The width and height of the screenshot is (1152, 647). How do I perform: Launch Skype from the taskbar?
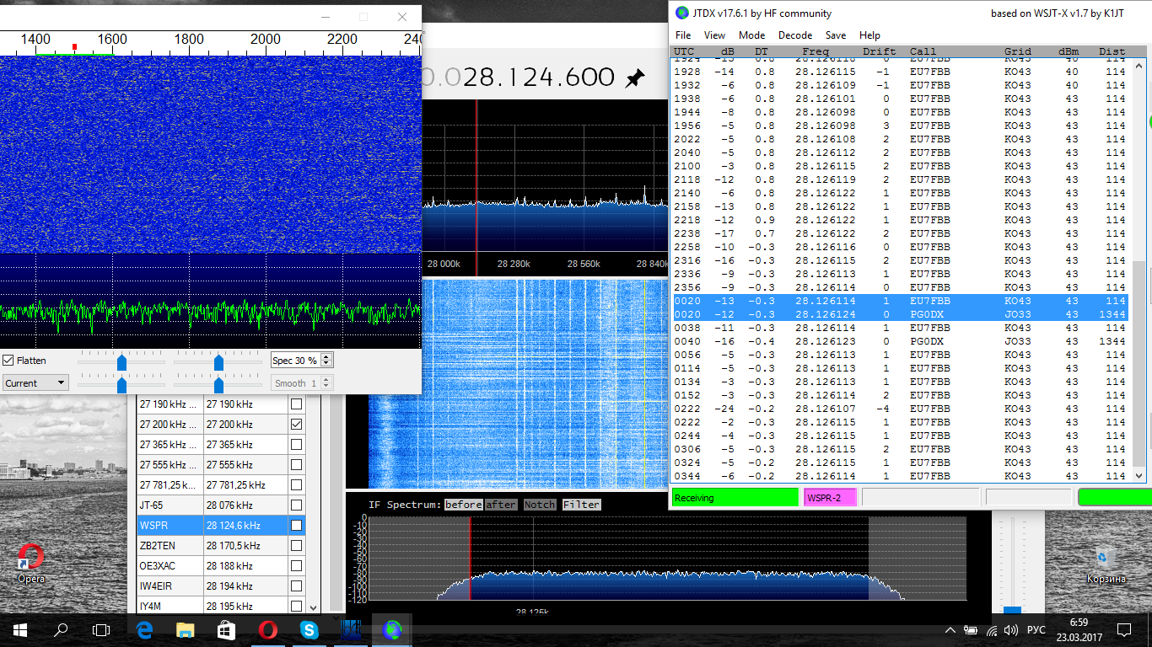309,629
